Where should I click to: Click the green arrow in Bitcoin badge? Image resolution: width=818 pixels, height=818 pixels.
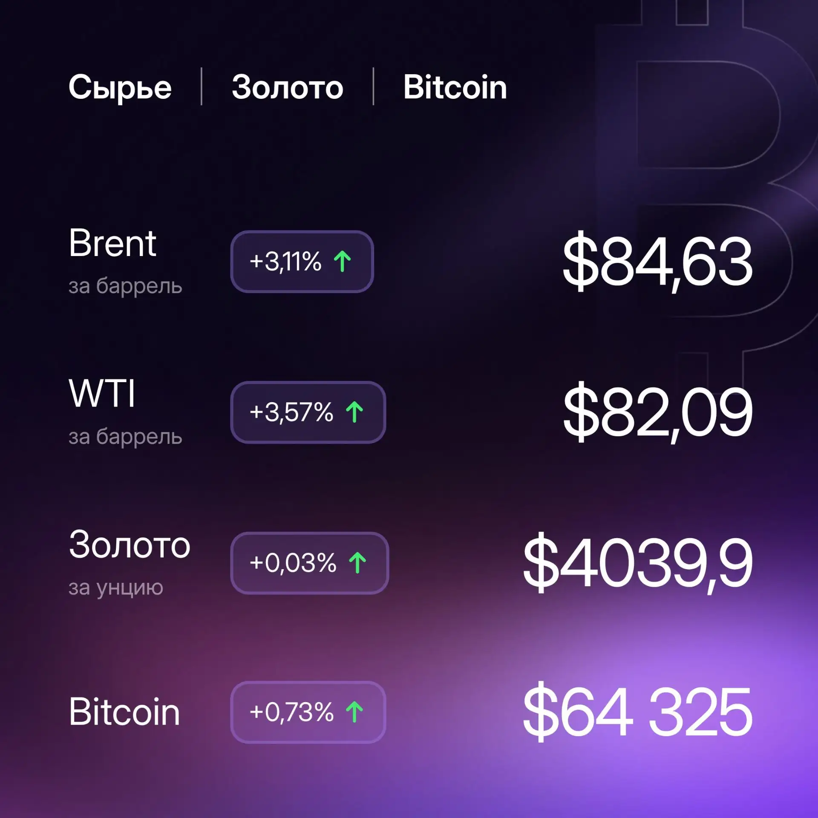tap(354, 712)
